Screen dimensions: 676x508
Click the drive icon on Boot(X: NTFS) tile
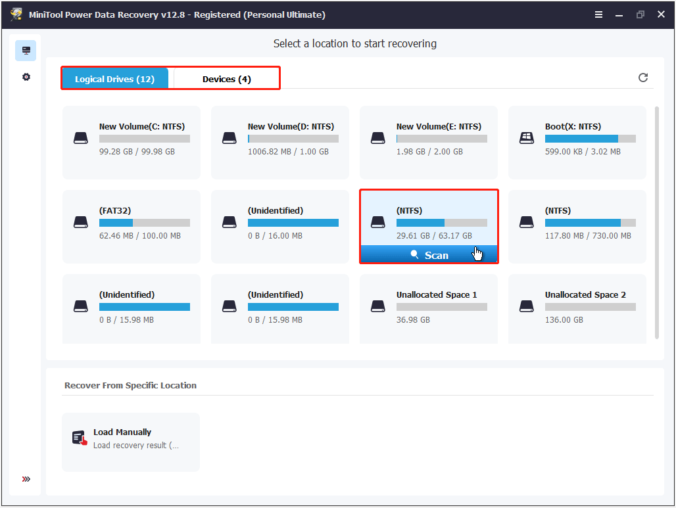pos(526,137)
